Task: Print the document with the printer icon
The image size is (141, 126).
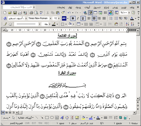Action: pos(31,13)
